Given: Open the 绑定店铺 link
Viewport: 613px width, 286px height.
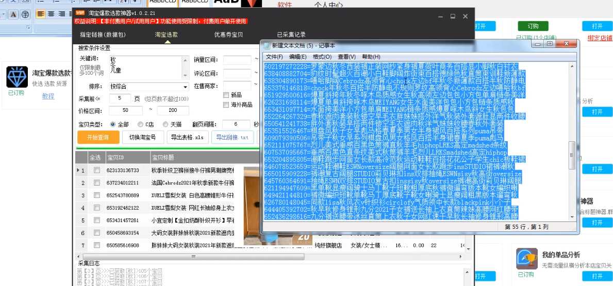Looking at the screenshot, I should coord(600,38).
